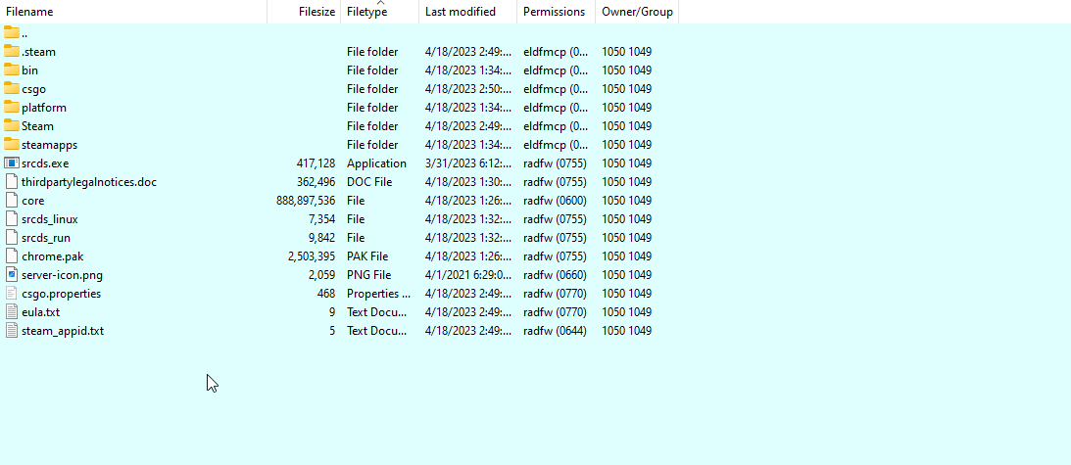Sort files by Filename column header

coord(29,12)
